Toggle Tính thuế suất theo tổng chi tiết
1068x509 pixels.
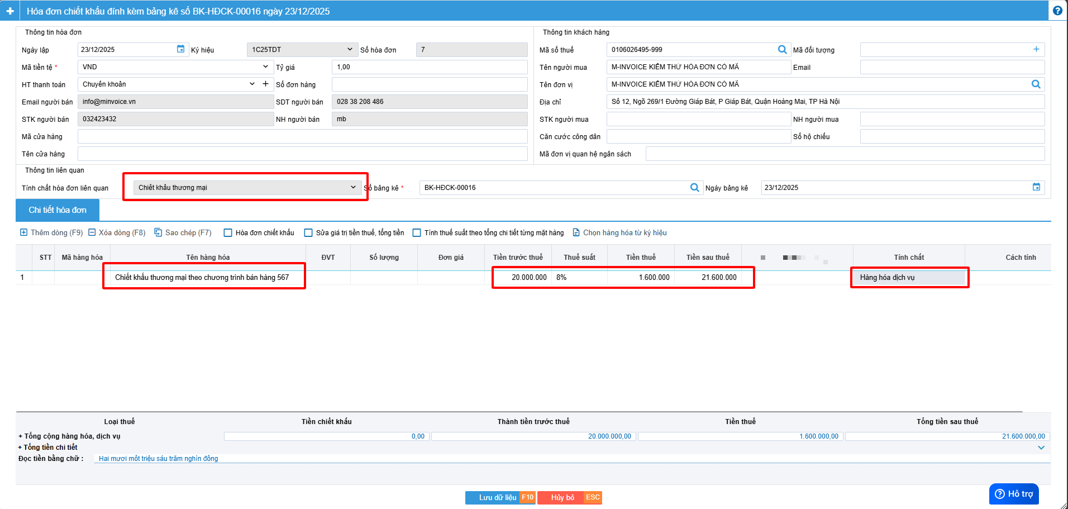tap(417, 233)
